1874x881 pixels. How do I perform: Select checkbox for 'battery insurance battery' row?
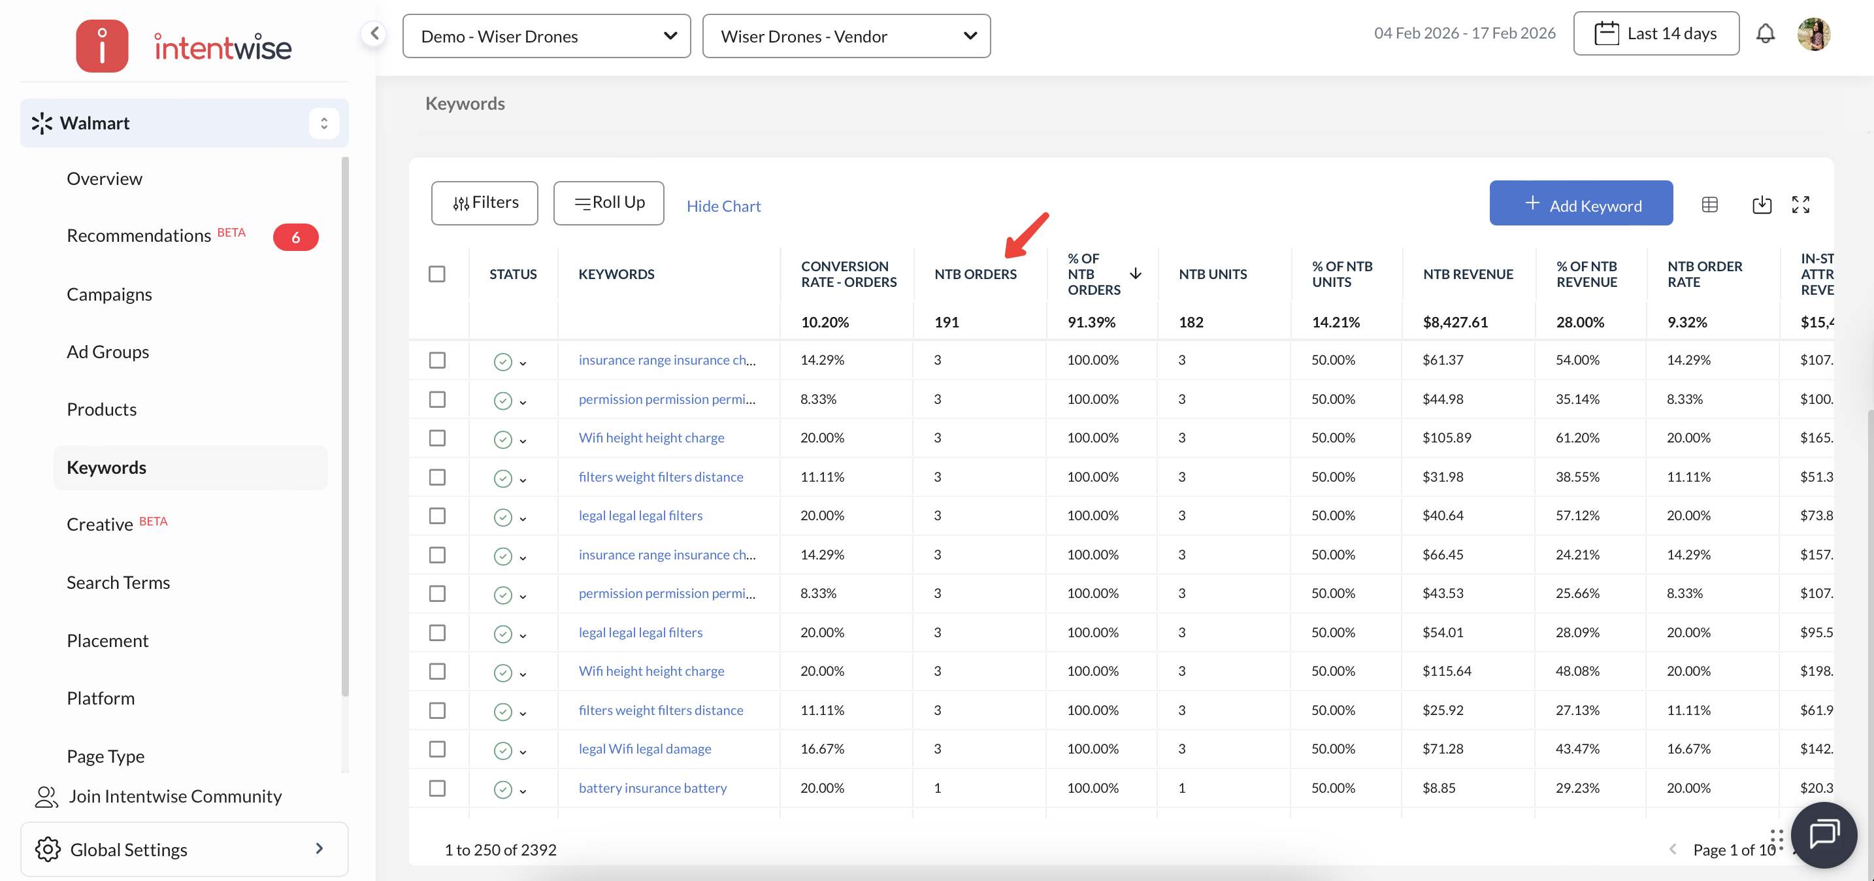click(436, 788)
